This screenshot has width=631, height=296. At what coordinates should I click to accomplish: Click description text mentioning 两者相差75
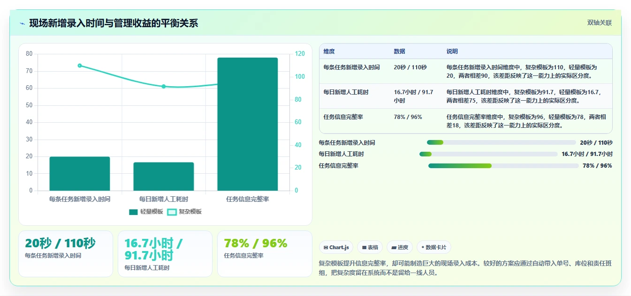(524, 96)
